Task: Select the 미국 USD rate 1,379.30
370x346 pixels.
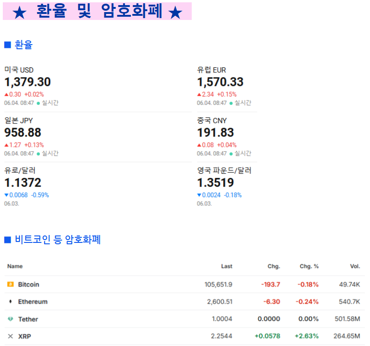Action: [27, 82]
